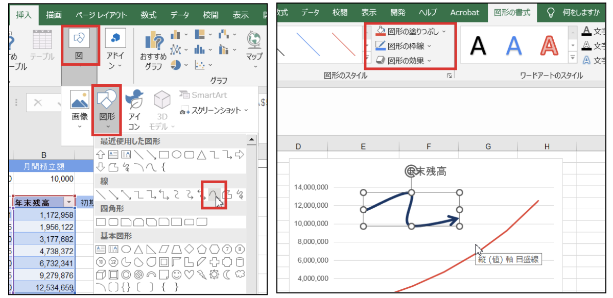Open the ヘルプ tab
Image resolution: width=613 pixels, height=298 pixels.
click(428, 12)
